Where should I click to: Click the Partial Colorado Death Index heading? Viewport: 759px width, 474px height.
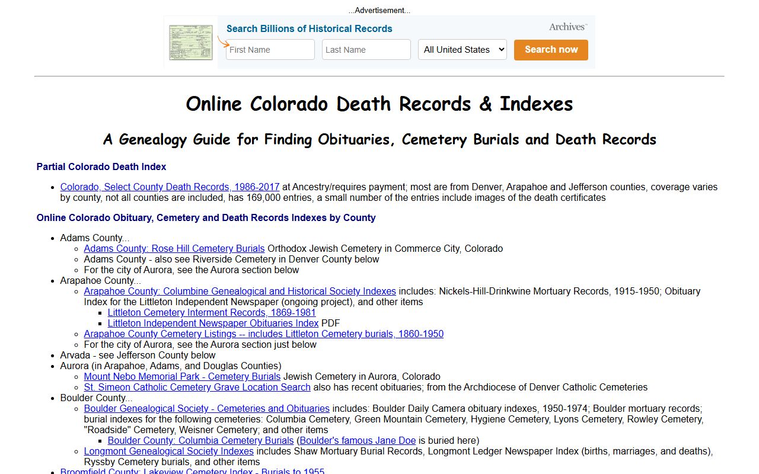tap(101, 166)
